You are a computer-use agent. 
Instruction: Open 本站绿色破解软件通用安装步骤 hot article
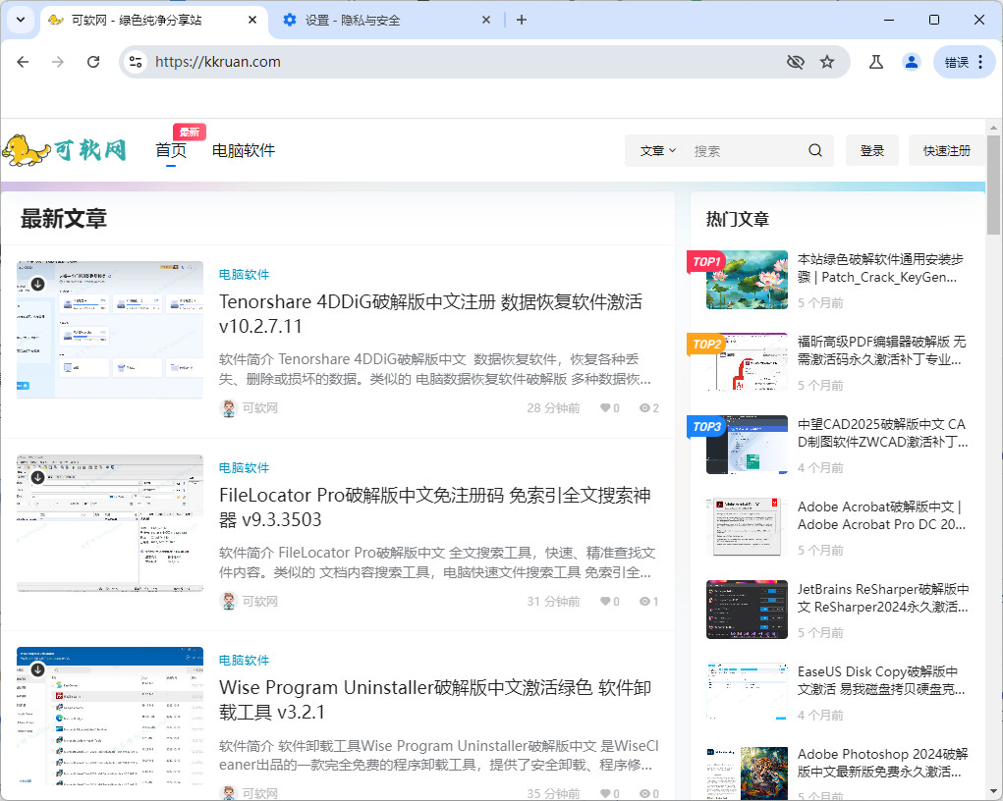pyautogui.click(x=880, y=269)
